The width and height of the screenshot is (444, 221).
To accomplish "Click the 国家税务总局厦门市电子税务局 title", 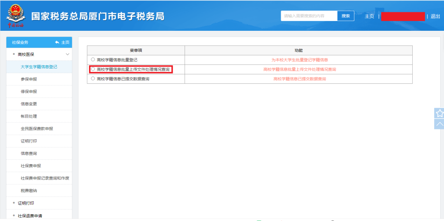I will pos(98,16).
